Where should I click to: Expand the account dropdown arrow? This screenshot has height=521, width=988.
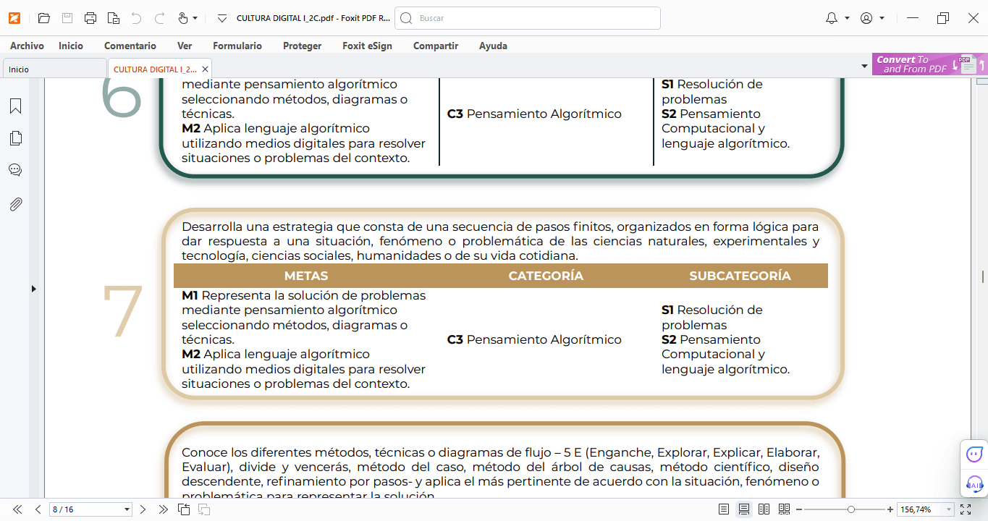(x=882, y=18)
